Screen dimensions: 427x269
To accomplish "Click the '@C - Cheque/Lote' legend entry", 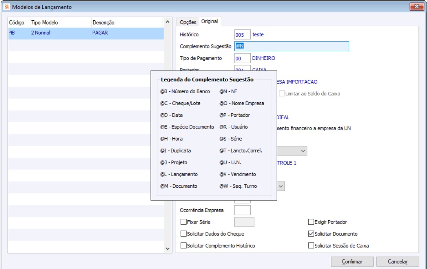I will pos(180,103).
